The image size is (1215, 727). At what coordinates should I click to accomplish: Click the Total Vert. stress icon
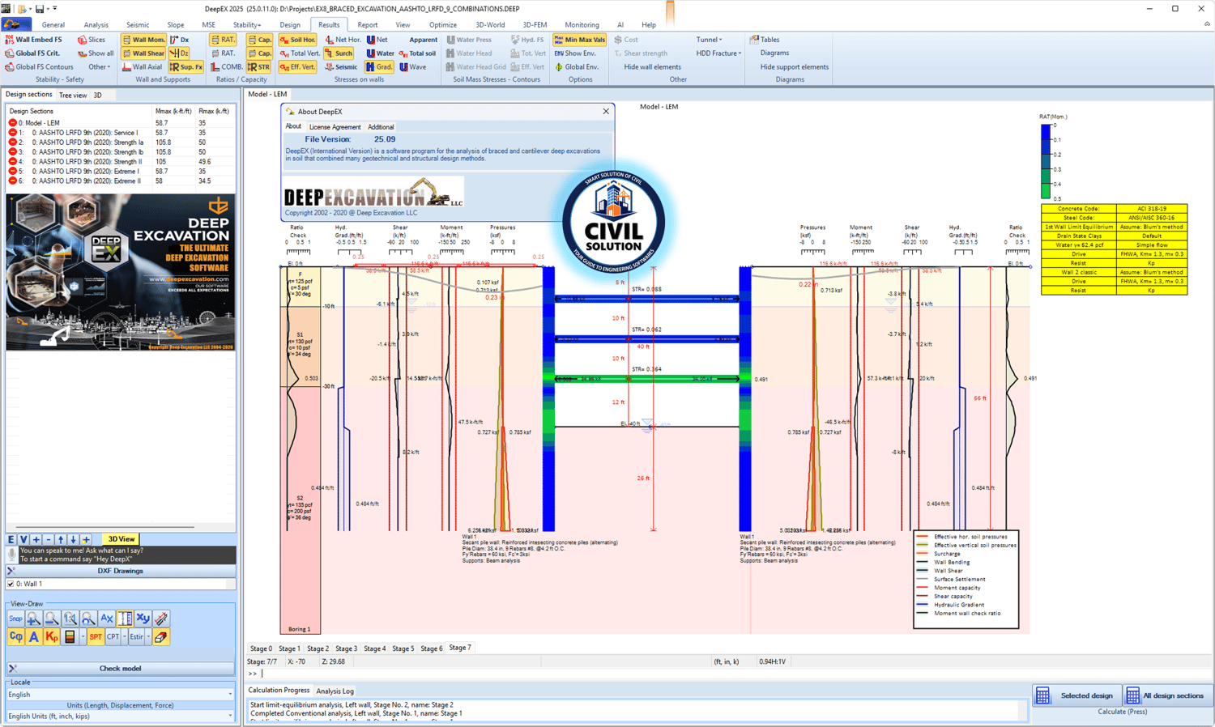284,53
